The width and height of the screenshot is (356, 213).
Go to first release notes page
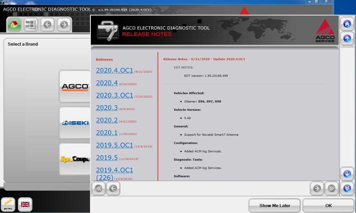coord(99,188)
